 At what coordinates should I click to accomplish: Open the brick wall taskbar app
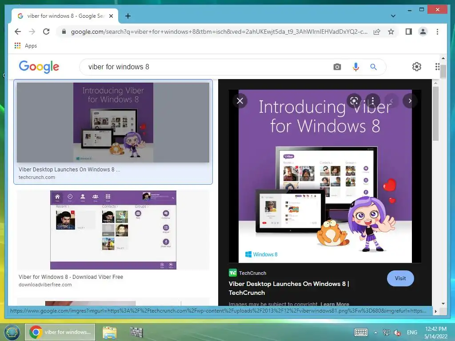tap(136, 332)
